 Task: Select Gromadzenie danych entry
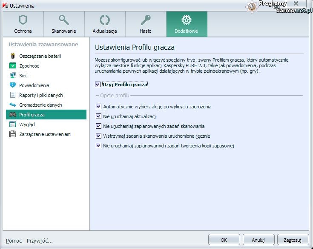pos(46,105)
